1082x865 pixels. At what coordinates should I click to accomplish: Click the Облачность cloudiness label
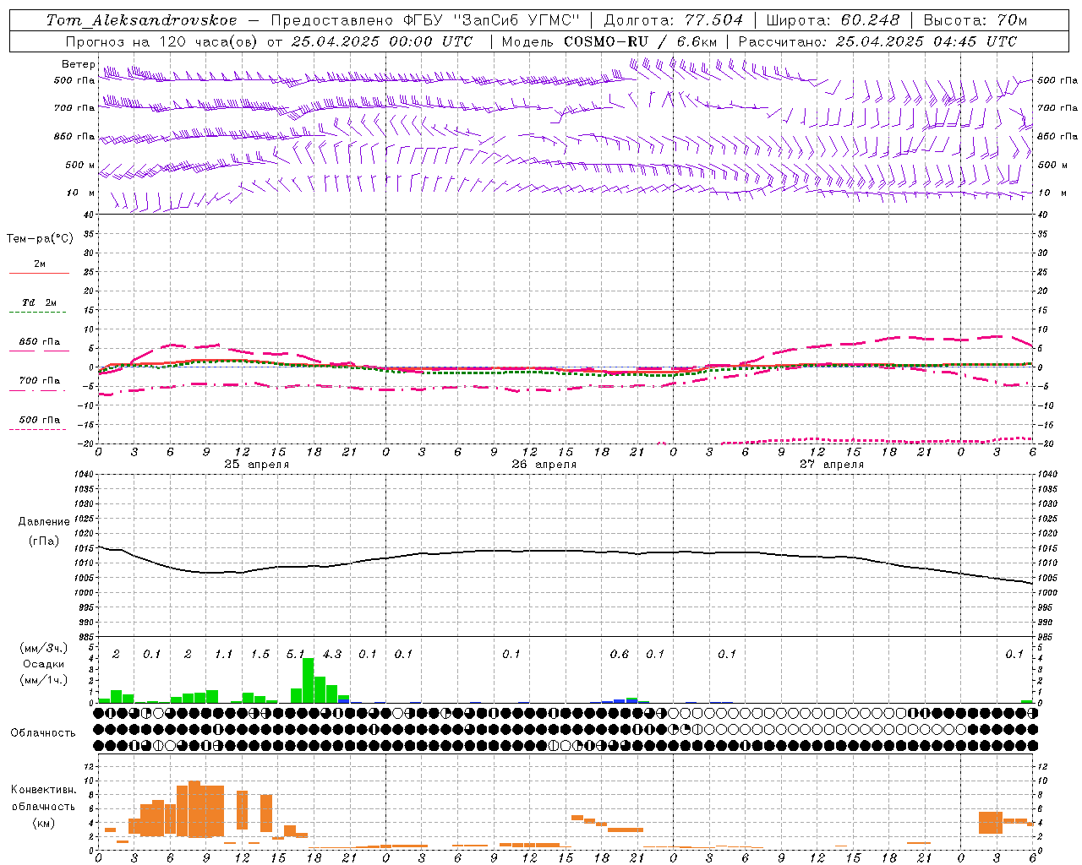click(x=43, y=733)
